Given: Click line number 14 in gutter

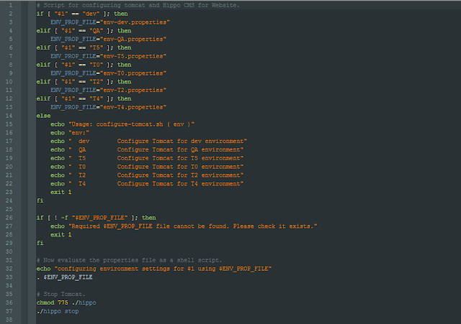Looking at the screenshot, I should pos(9,116).
